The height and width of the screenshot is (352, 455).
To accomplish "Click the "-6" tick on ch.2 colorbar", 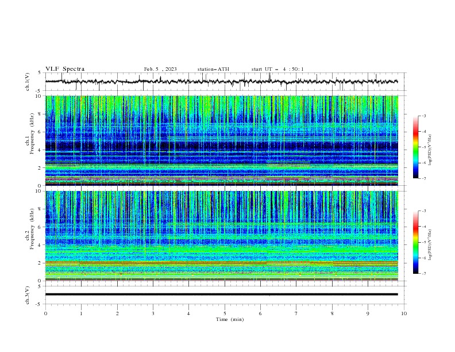I will (x=423, y=258).
